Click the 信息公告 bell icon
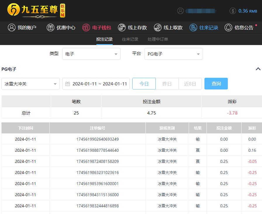This screenshot has height=214, width=262. [x=228, y=27]
